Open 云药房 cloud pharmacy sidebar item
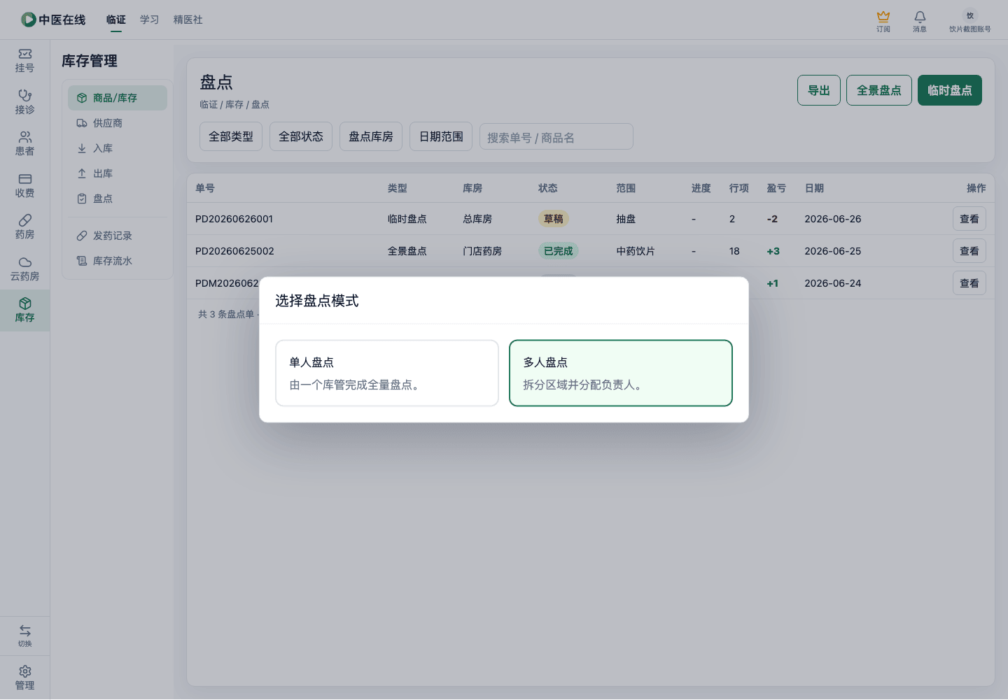 (x=25, y=269)
